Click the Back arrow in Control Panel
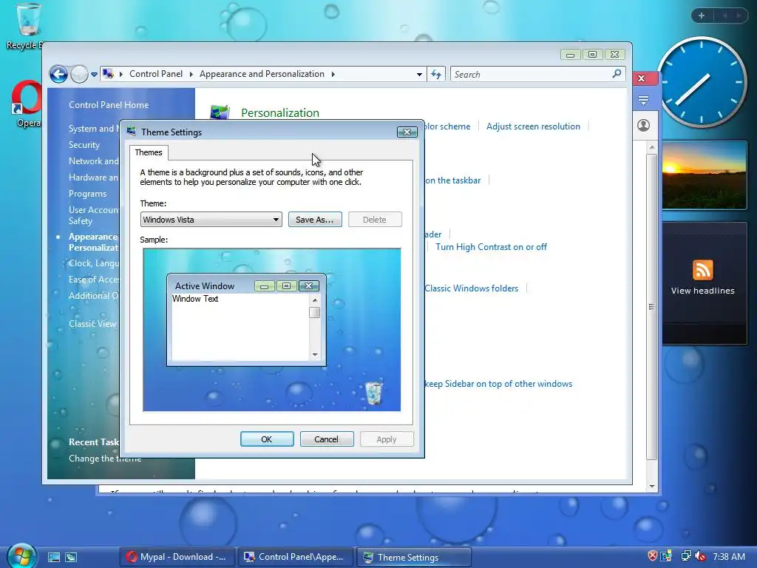The image size is (757, 568). [x=58, y=75]
